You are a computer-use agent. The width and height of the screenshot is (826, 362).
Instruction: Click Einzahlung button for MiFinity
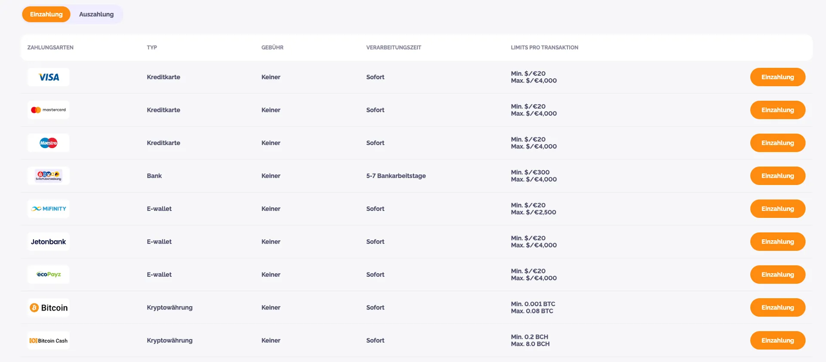pos(777,209)
